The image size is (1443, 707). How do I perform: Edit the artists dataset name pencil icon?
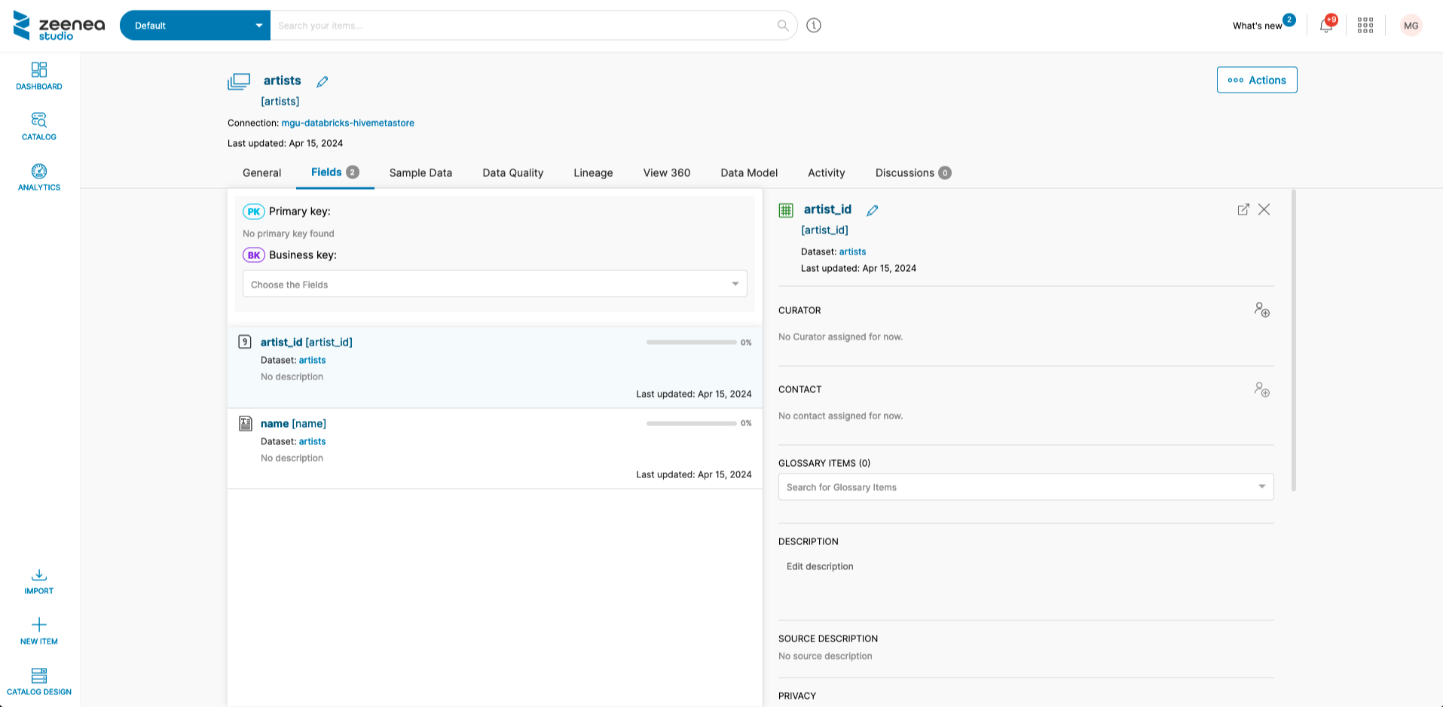pyautogui.click(x=323, y=81)
